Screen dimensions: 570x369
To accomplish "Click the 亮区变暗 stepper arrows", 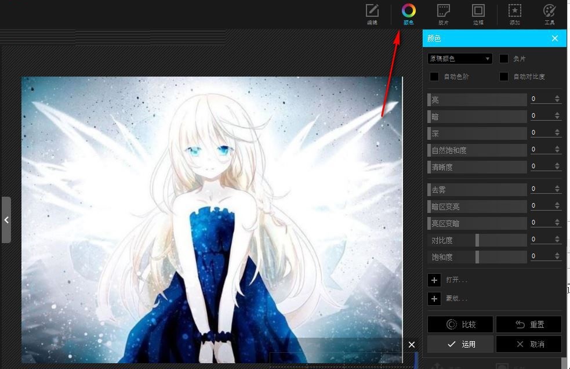I will pyautogui.click(x=557, y=222).
